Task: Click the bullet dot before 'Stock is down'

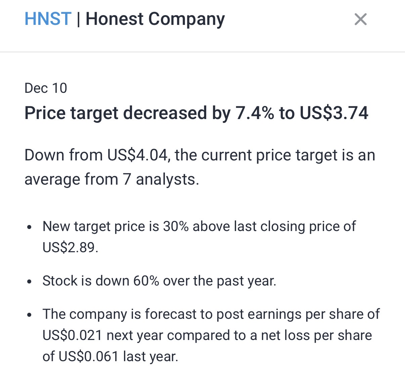Action: [x=30, y=281]
